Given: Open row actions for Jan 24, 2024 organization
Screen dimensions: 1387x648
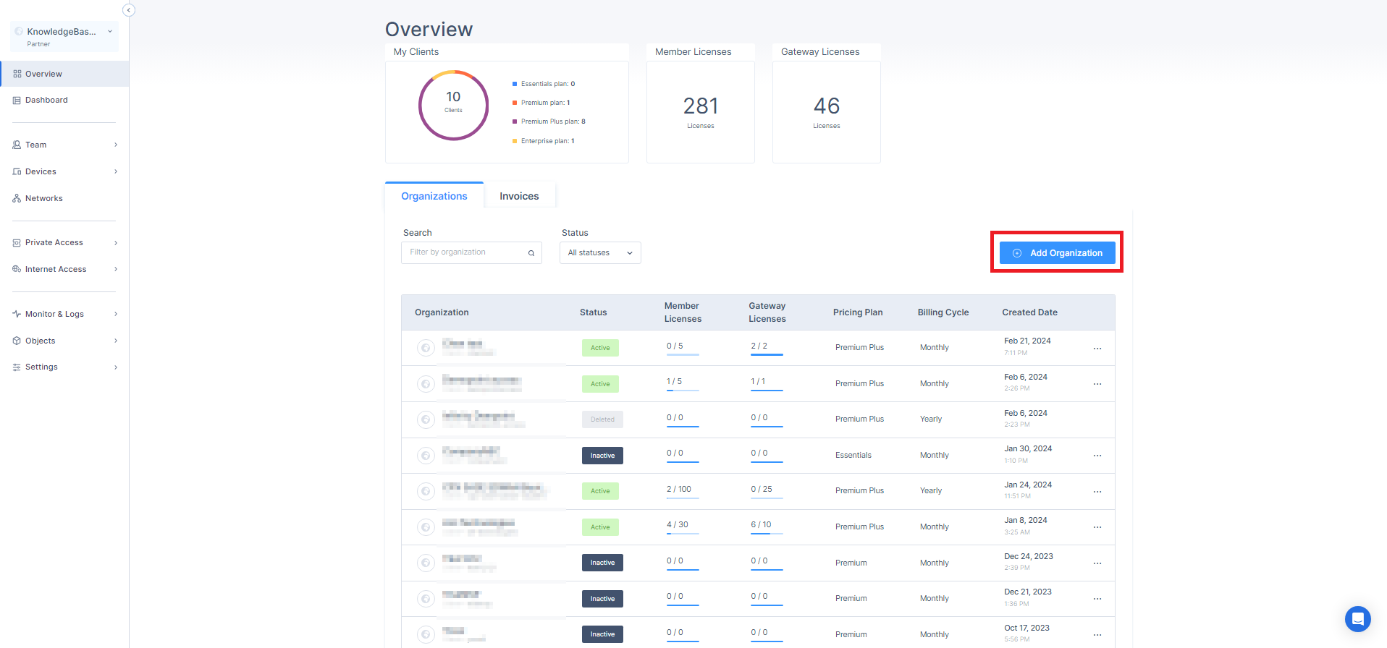Looking at the screenshot, I should point(1097,492).
